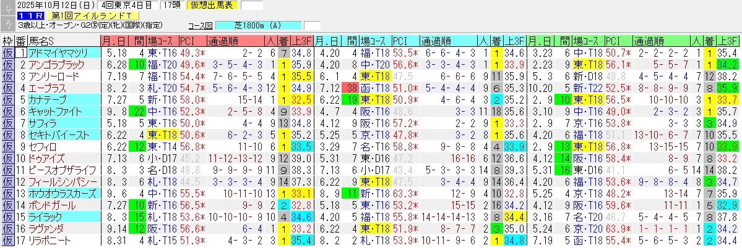Viewport: 742px width, 248px height.
Task: Click the red 38 interval cell
Action: pos(352,88)
